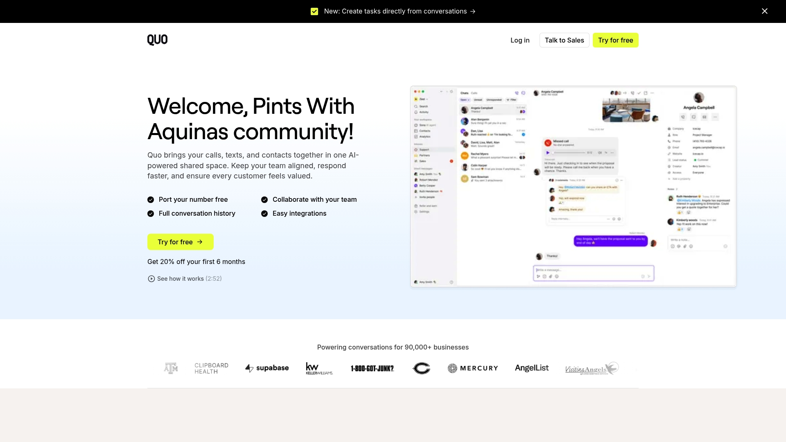Click 'Powering conversations for 90,000+ businesses' text
Viewport: 786px width, 442px height.
tap(393, 347)
